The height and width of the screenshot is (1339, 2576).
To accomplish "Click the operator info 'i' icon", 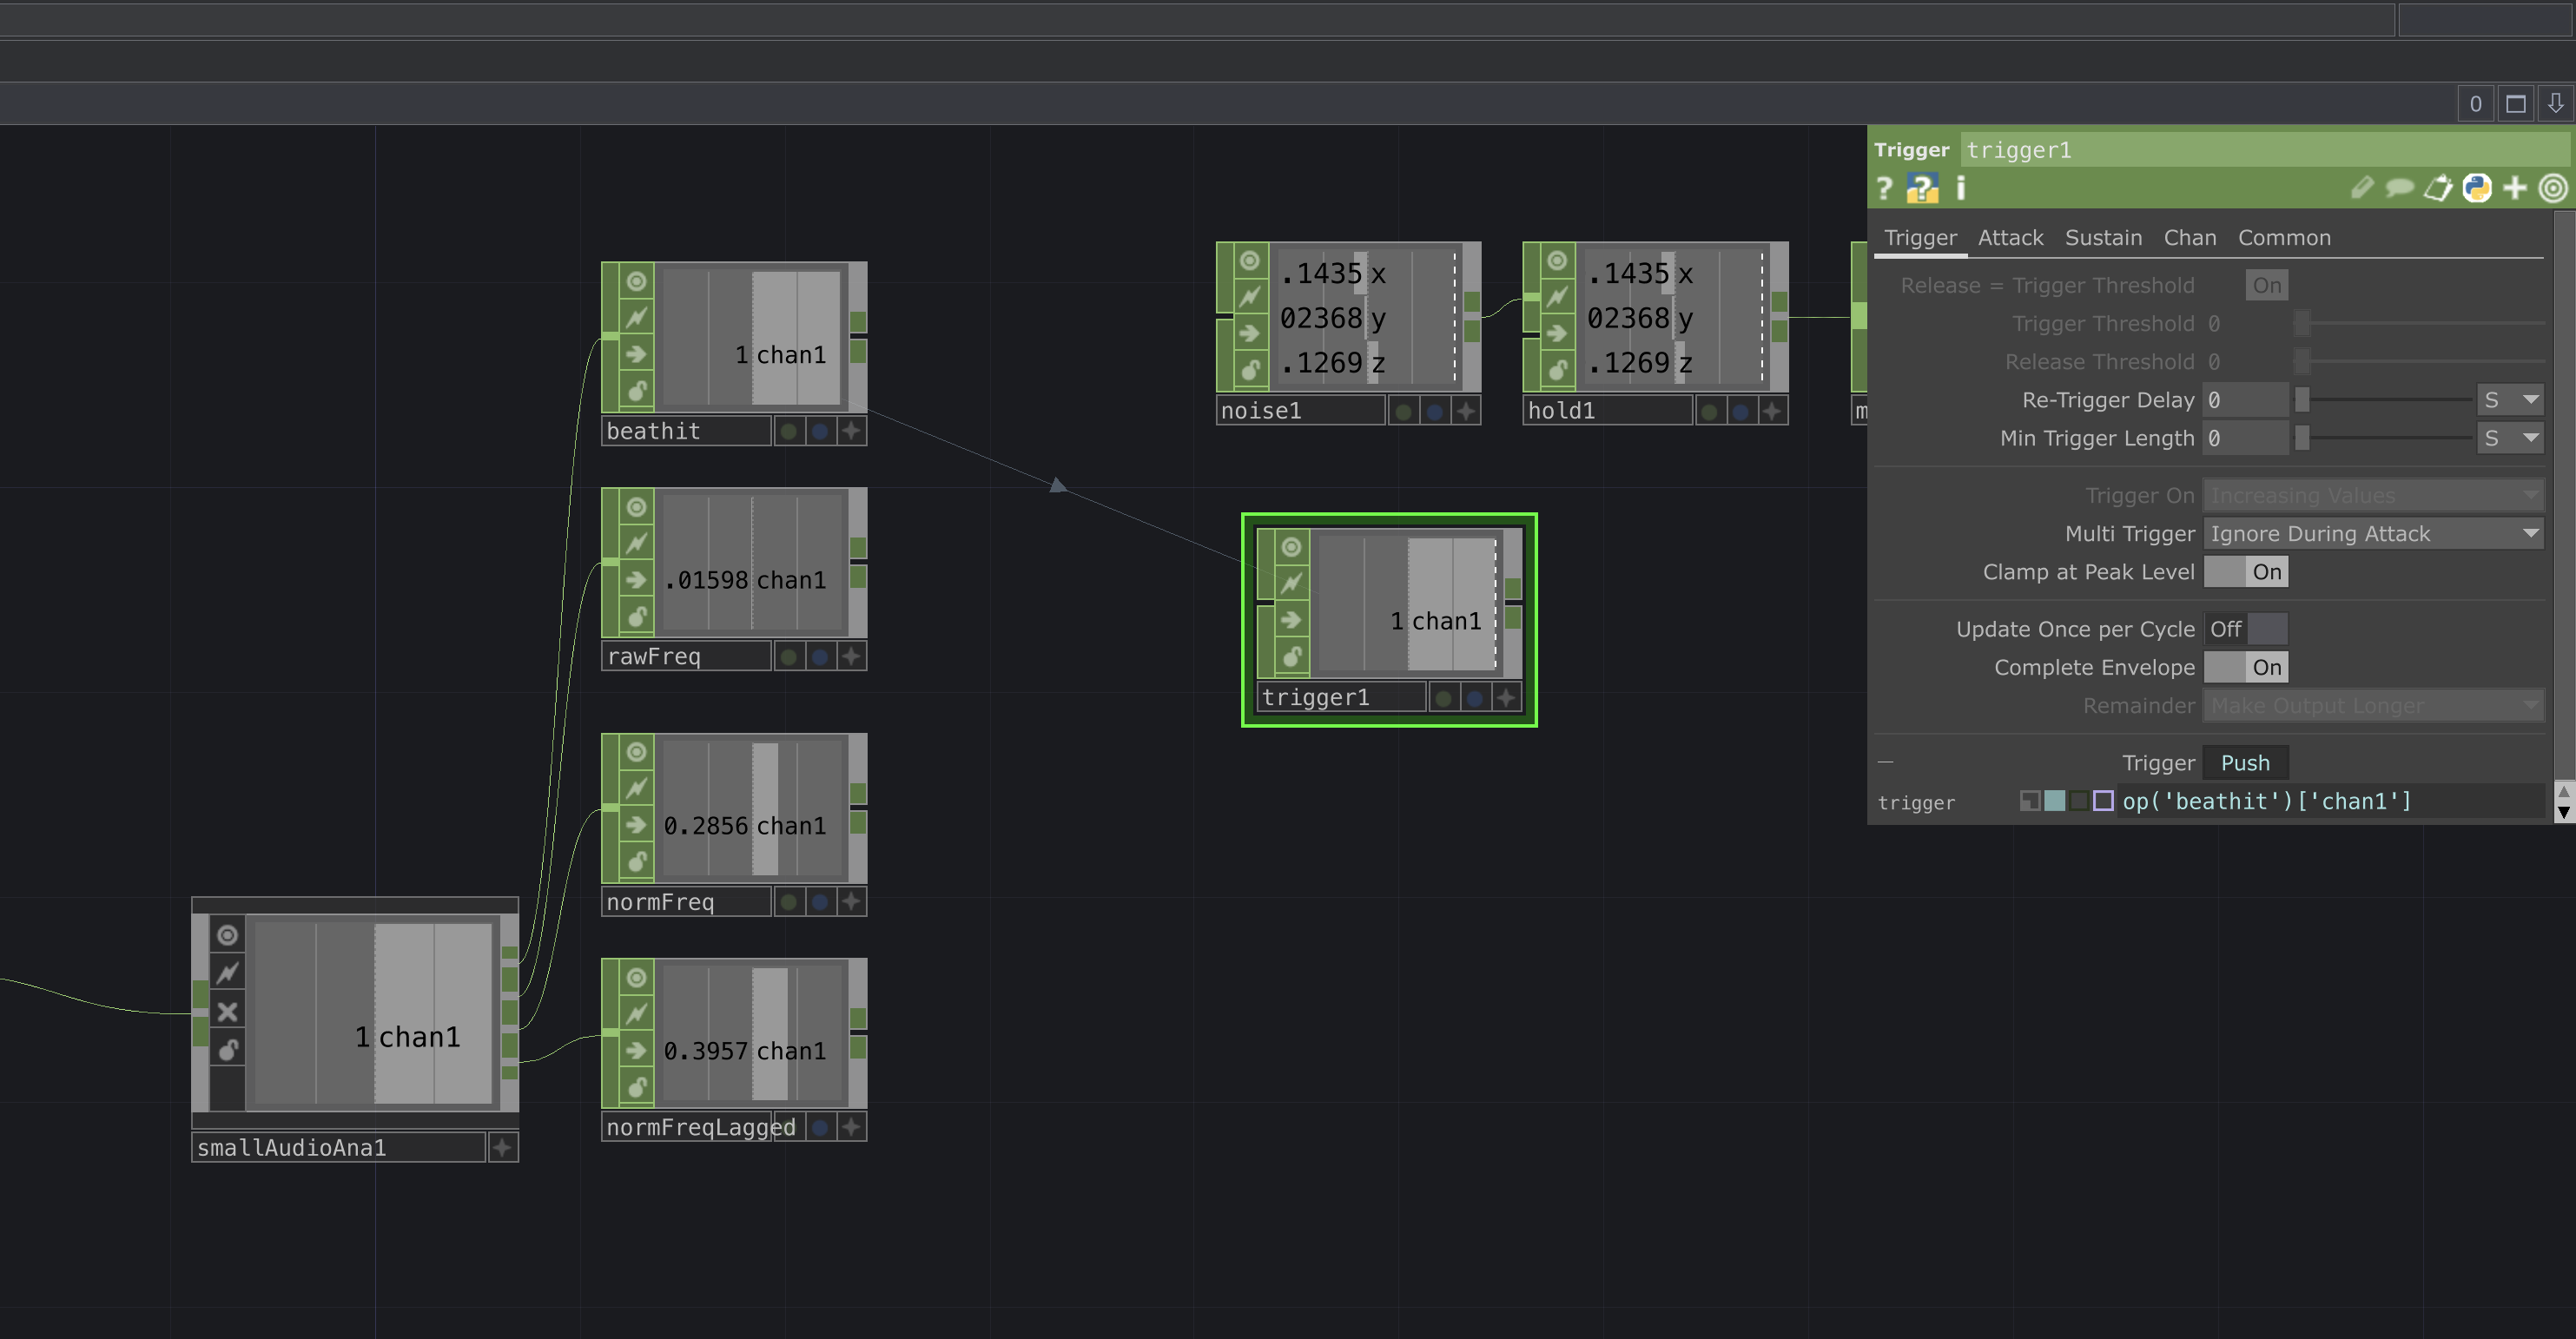I will click(1960, 188).
